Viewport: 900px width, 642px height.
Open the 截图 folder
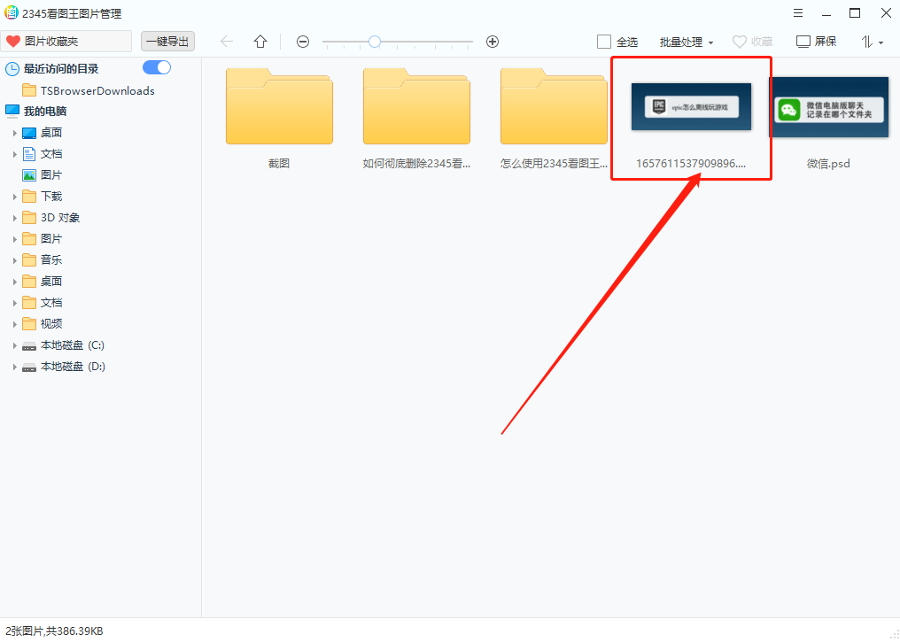pos(279,106)
